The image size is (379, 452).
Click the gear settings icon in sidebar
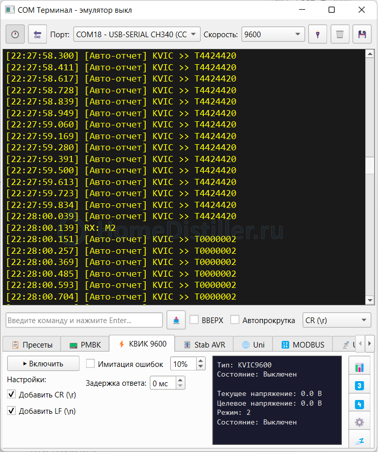coord(359,422)
